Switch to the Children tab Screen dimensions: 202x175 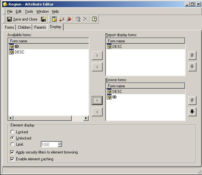[x=24, y=27]
